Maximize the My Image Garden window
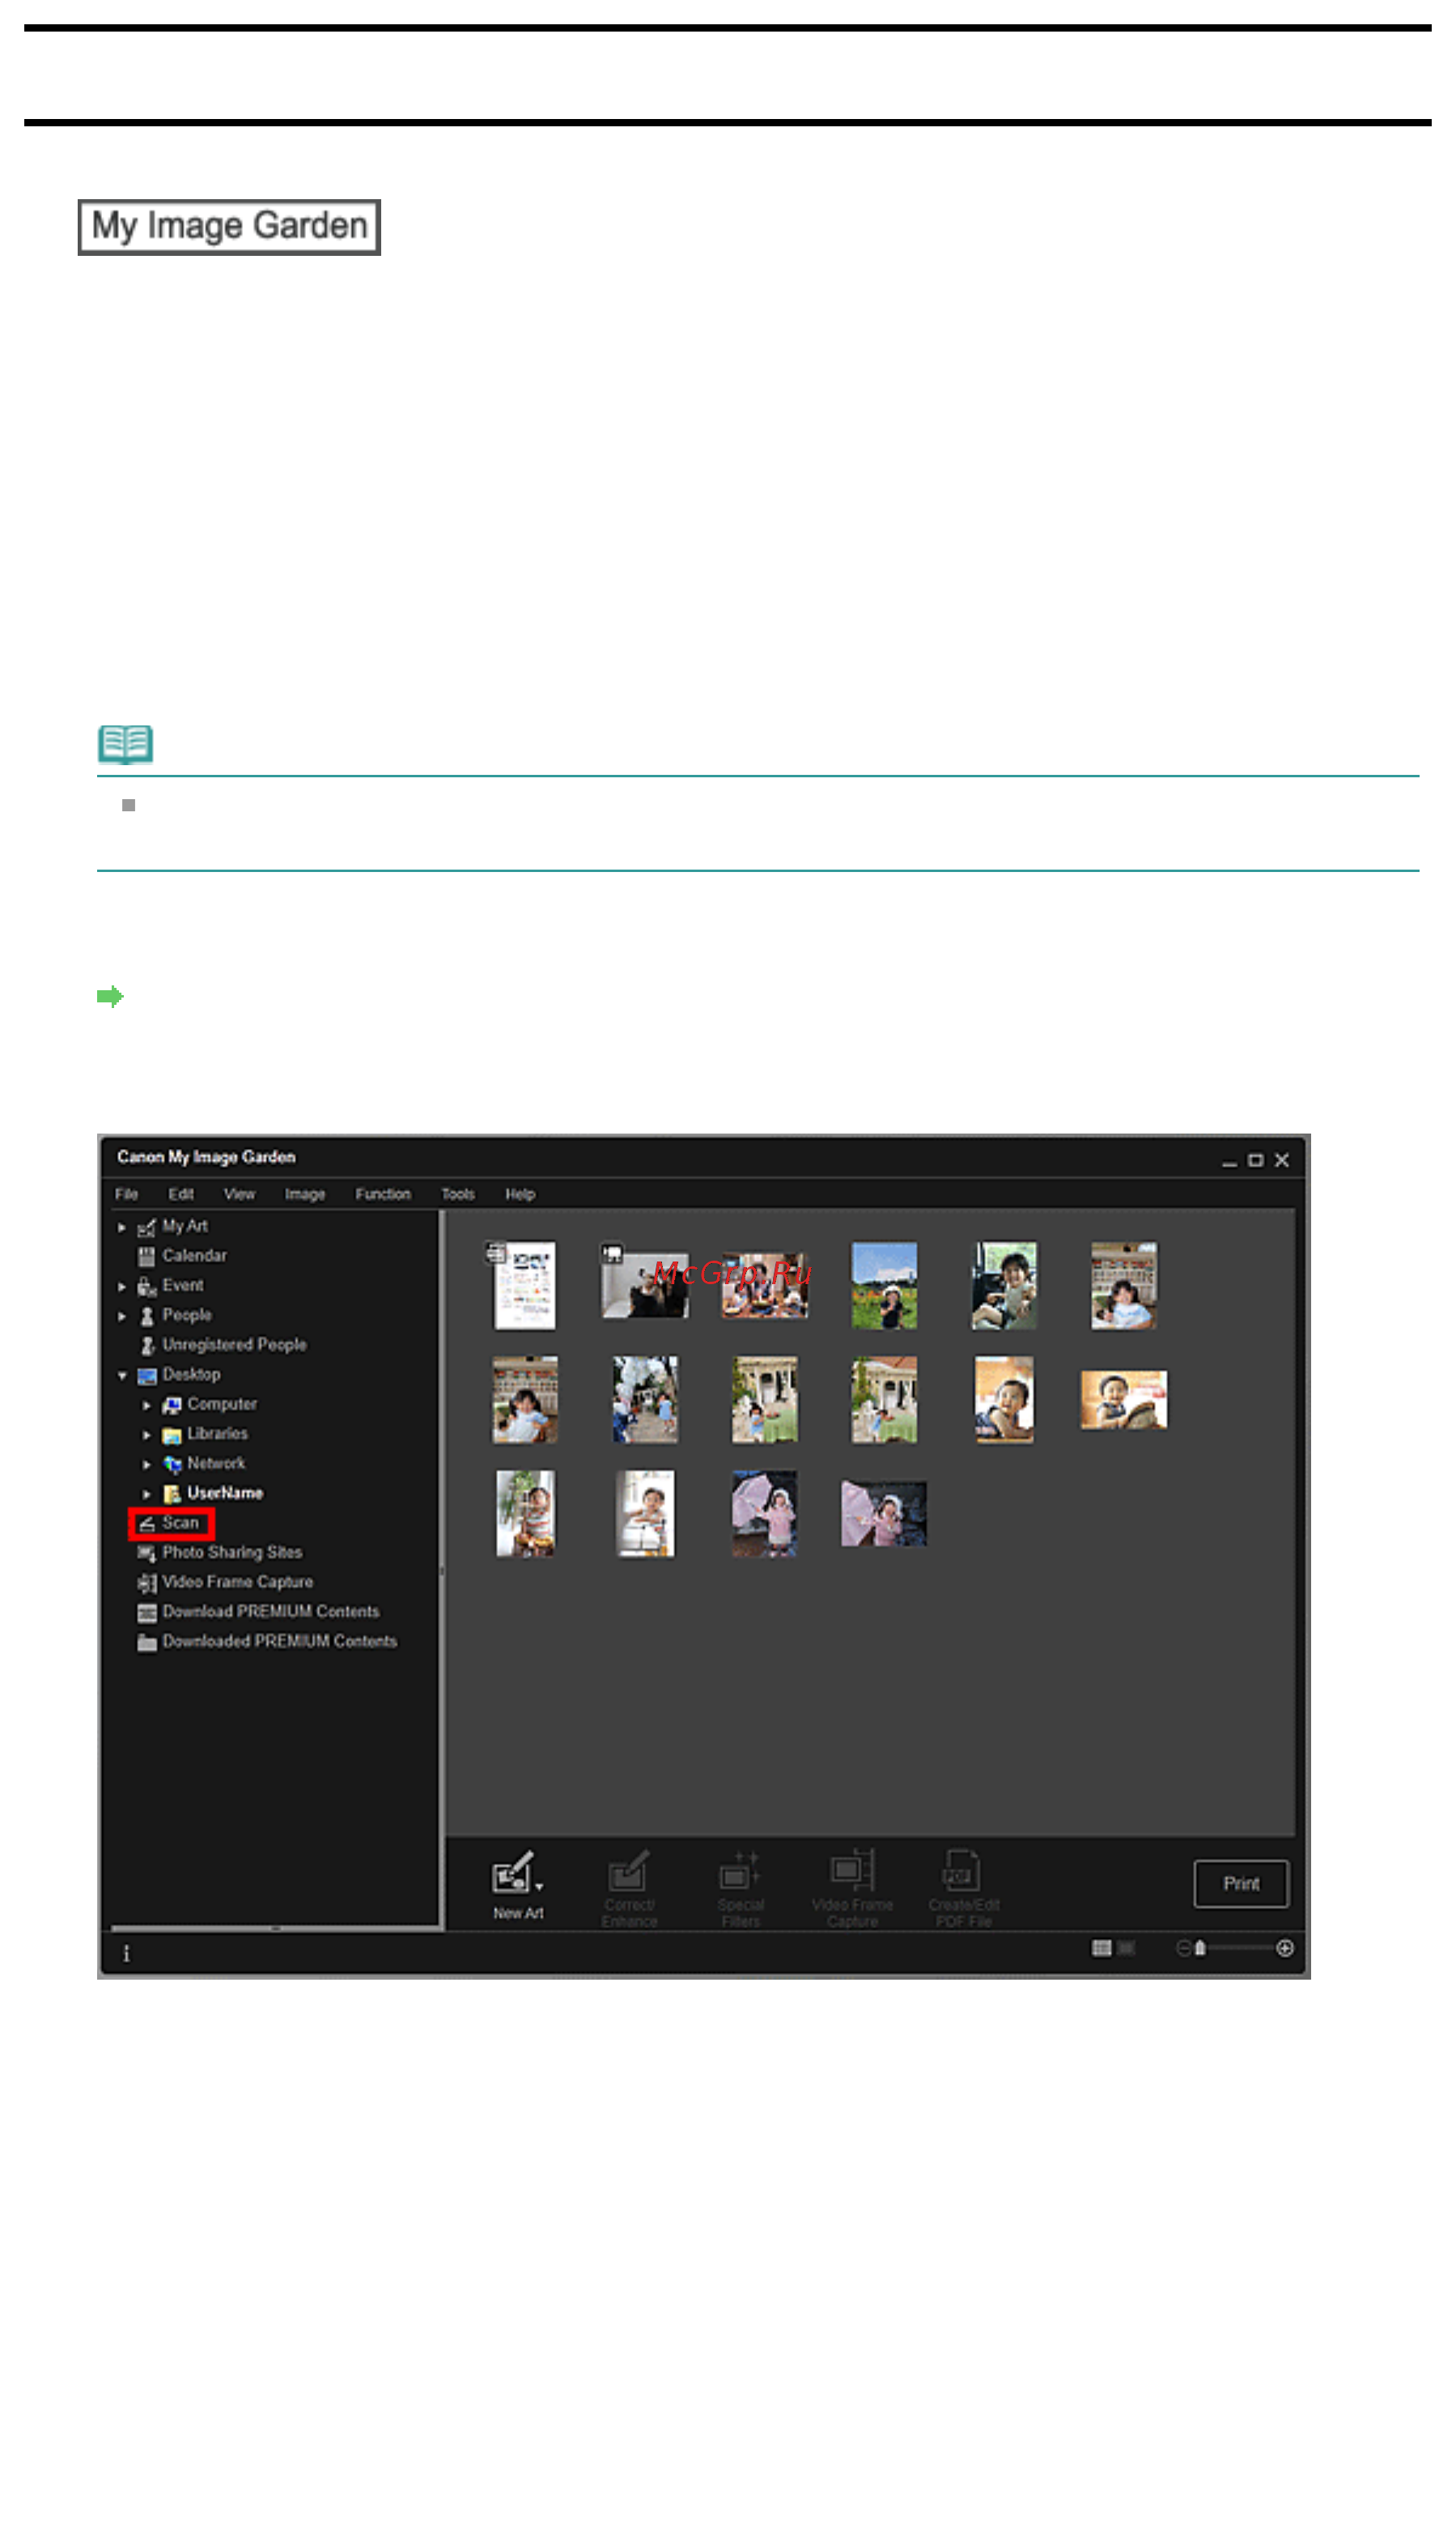 pyautogui.click(x=1255, y=1160)
